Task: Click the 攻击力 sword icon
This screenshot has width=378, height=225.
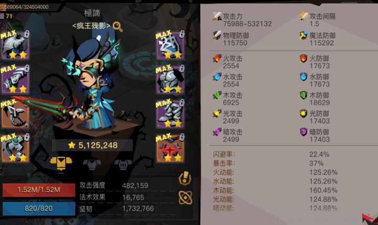Action: coord(217,16)
